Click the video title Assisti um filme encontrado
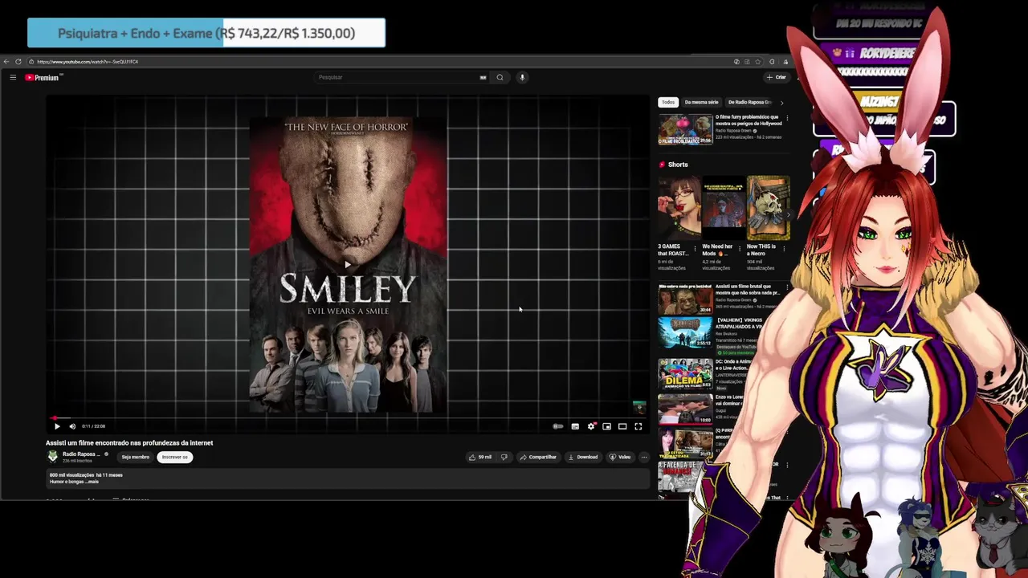The height and width of the screenshot is (578, 1028). (129, 443)
